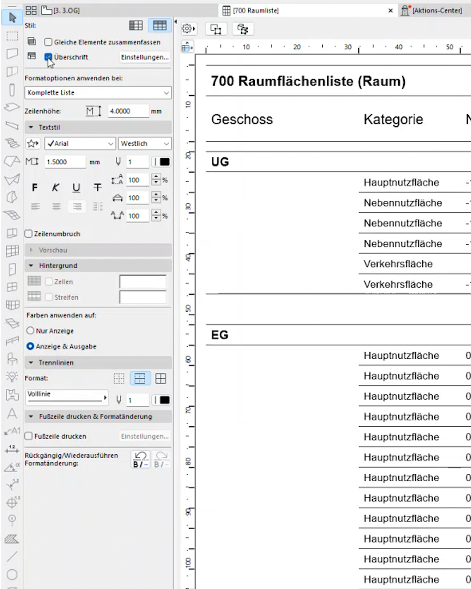Select the Column tool in toolbox
The height and width of the screenshot is (589, 471).
(12, 90)
